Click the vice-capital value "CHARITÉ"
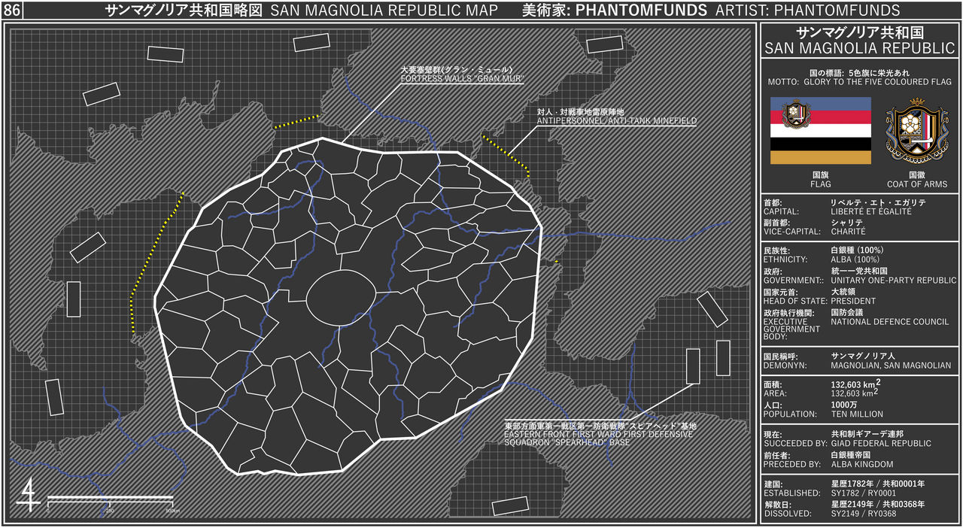 coord(849,232)
